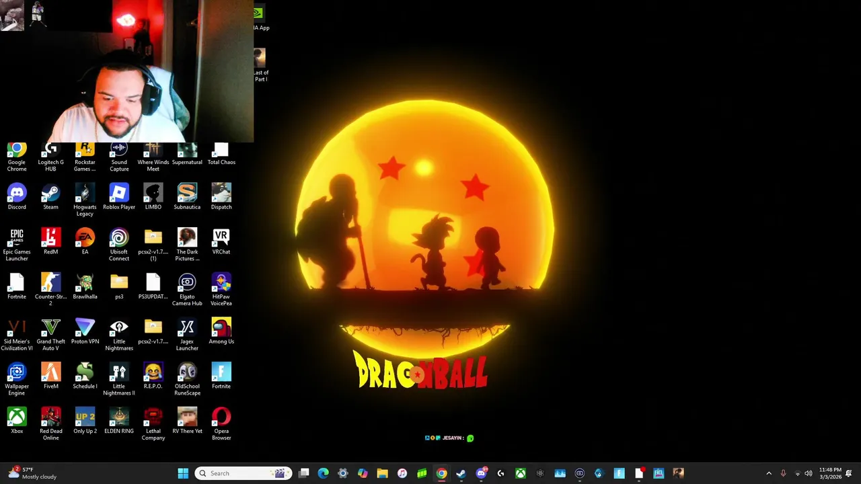
Task: Launch the HitPaw VoicePea desktop shortcut
Action: point(221,290)
